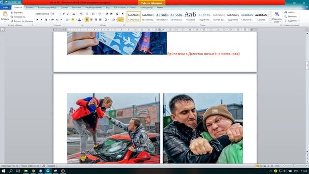Image resolution: width=309 pixels, height=174 pixels.
Task: Open font color dropdown arrow
Action: click(x=82, y=20)
